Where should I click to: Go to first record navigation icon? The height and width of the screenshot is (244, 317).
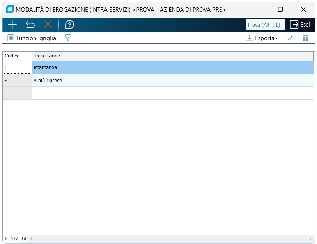click(6, 239)
